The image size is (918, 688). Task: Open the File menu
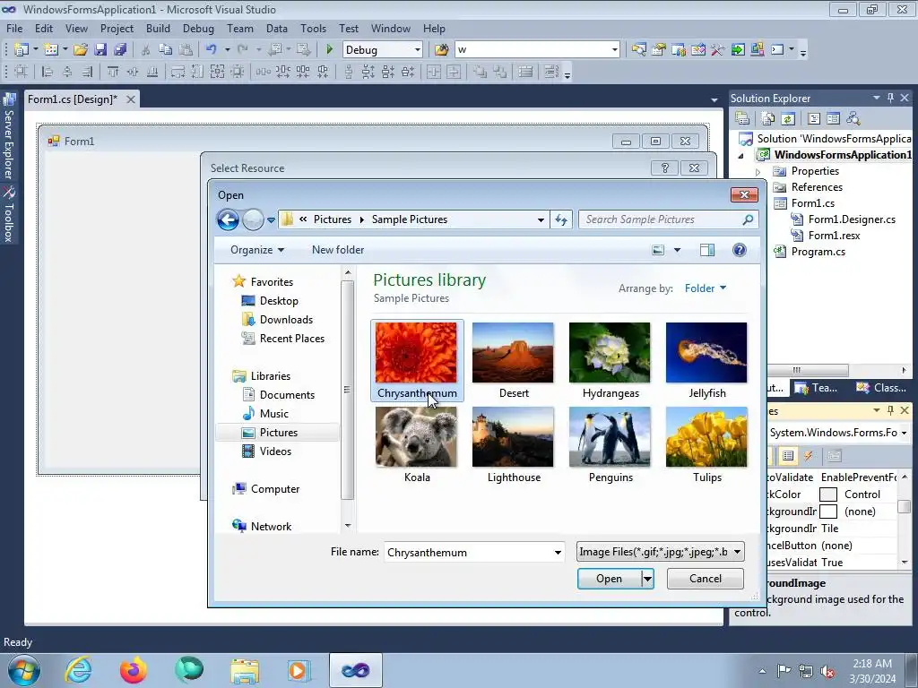pos(14,29)
